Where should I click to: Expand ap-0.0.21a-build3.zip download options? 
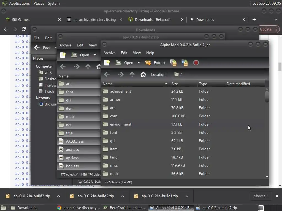[59, 196]
